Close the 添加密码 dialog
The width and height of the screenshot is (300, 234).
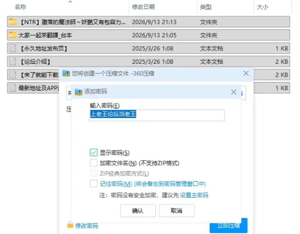pos(234,92)
